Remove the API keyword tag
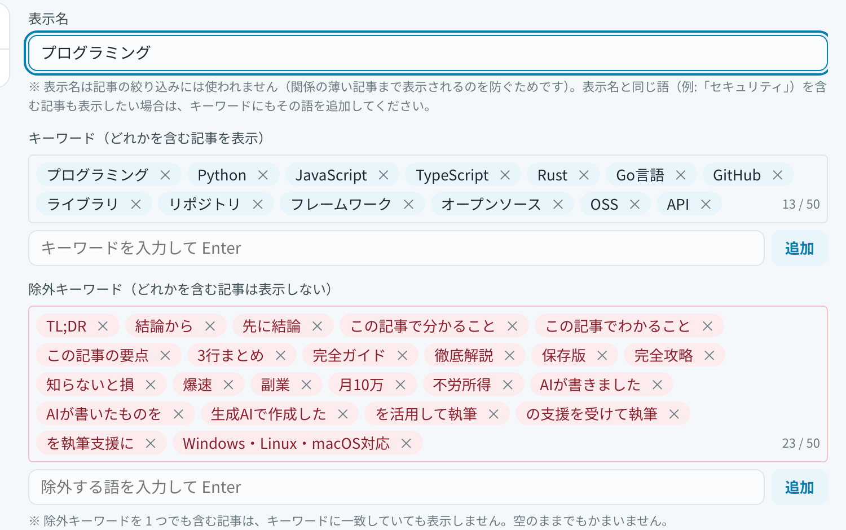This screenshot has width=846, height=530. point(706,204)
